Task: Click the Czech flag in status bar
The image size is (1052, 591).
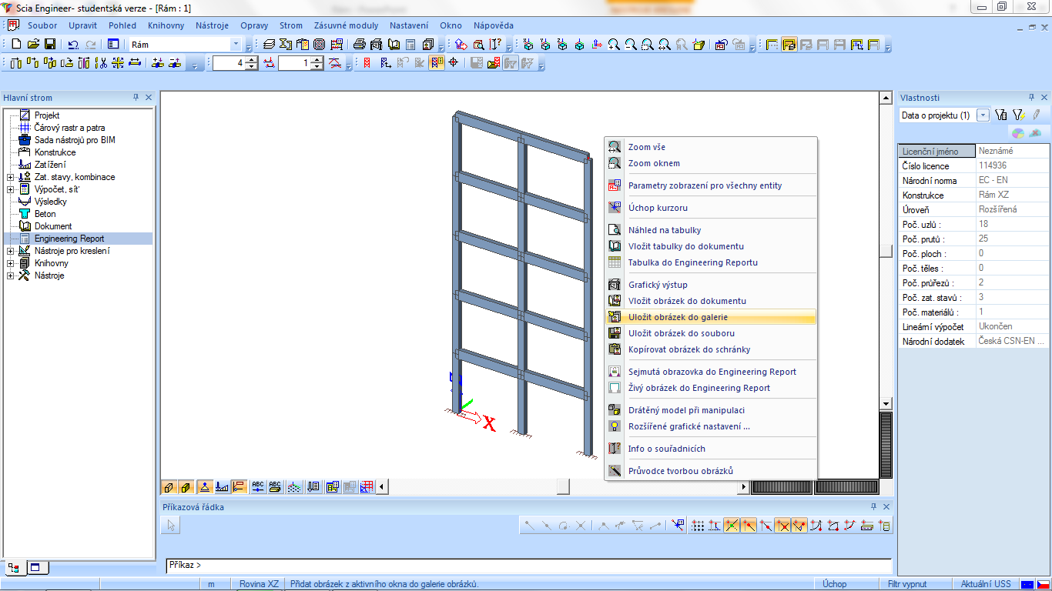Action: coord(1043,584)
